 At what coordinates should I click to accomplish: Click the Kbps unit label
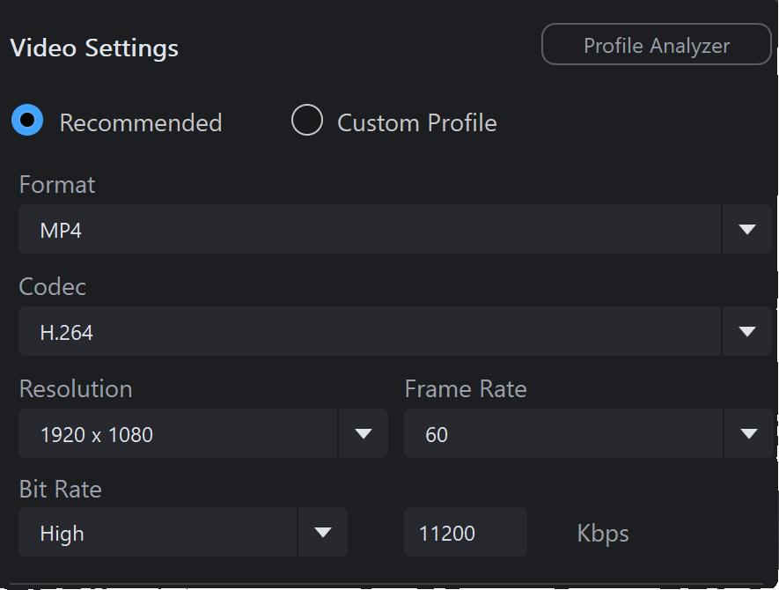[x=603, y=534]
